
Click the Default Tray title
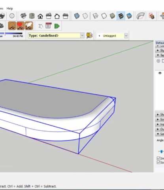[x=160, y=43]
